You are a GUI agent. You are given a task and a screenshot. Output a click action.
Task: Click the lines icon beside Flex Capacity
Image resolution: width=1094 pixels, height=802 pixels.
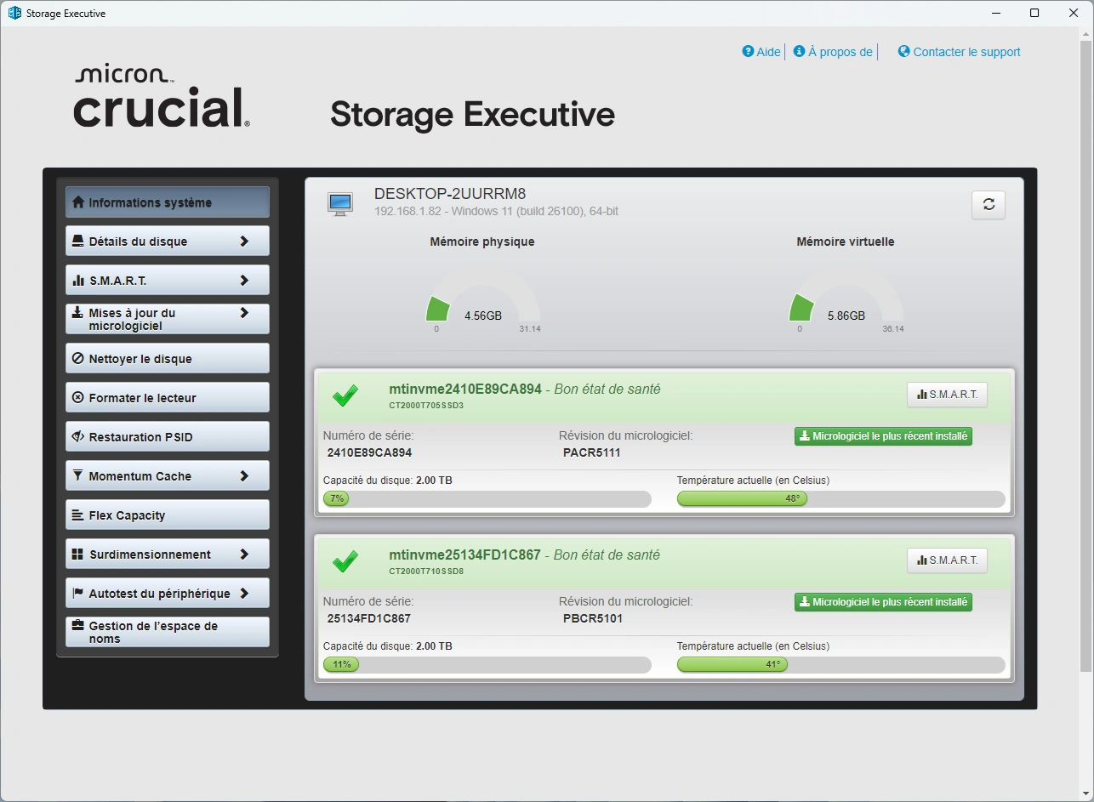(78, 515)
